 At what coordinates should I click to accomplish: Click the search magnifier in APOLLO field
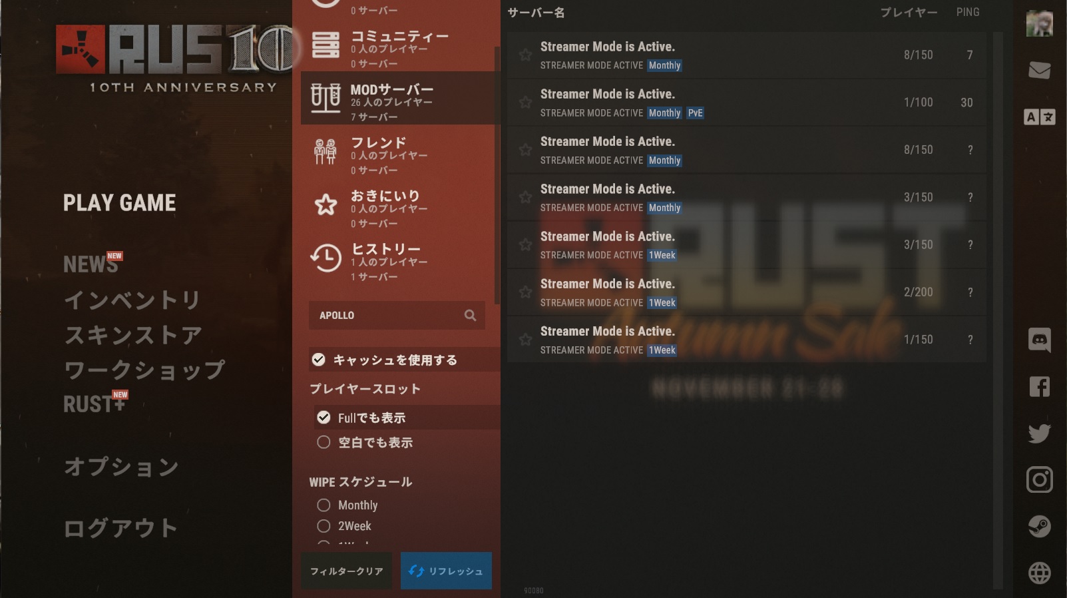470,316
